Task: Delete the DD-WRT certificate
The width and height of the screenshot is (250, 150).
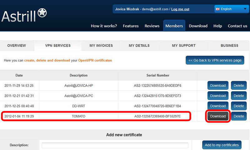Action: [x=239, y=106]
